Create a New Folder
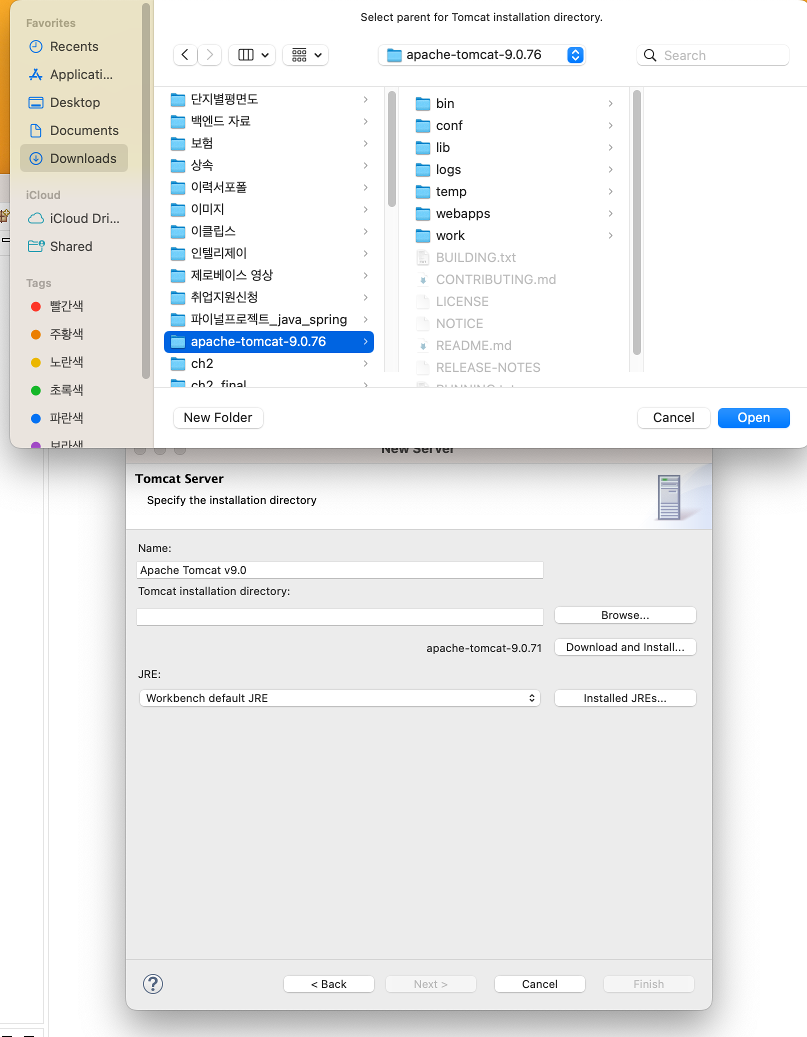This screenshot has width=807, height=1037. pyautogui.click(x=218, y=417)
